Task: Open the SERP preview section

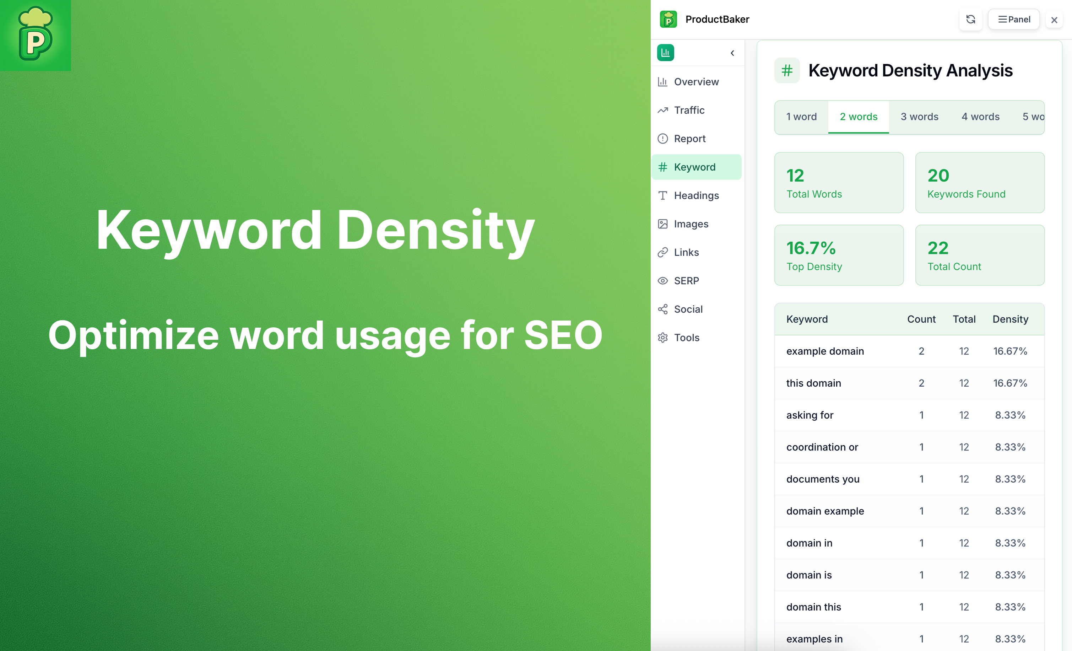Action: click(697, 281)
